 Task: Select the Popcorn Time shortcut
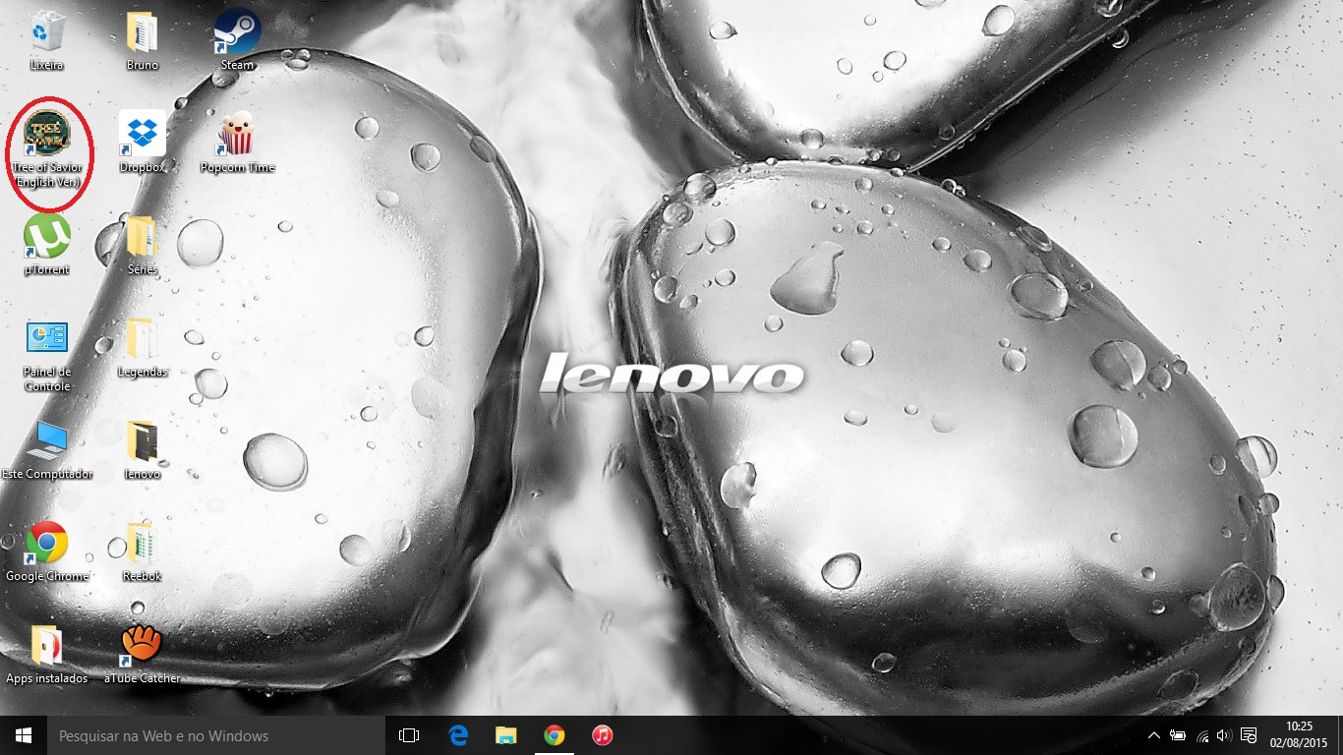(237, 135)
